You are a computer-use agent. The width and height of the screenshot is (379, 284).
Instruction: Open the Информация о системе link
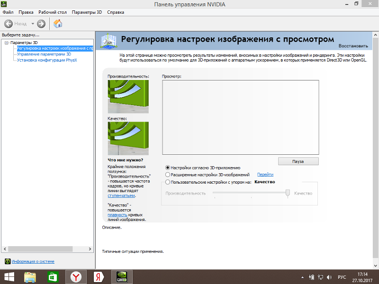click(33, 261)
